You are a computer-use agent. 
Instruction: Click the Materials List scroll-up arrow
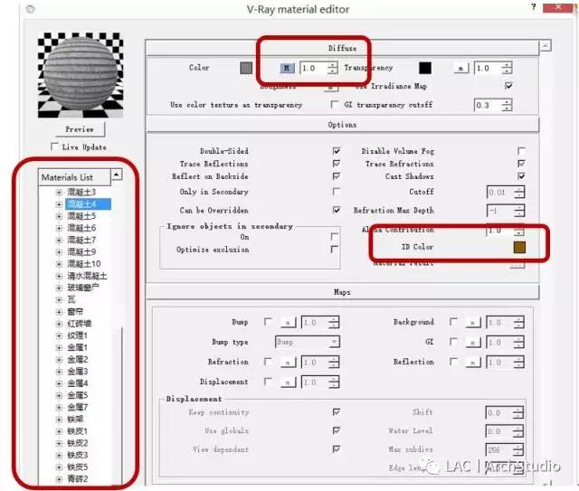[117, 175]
